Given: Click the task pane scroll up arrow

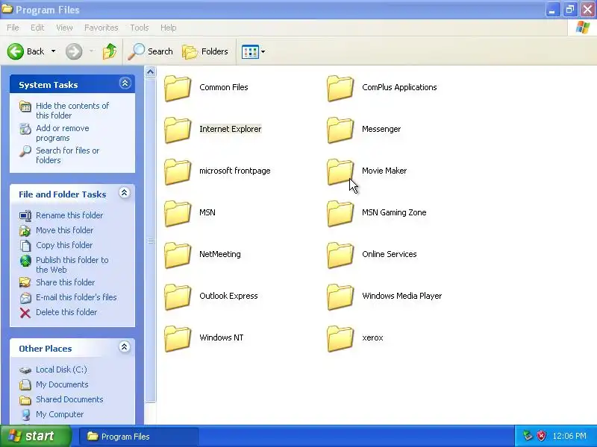Looking at the screenshot, I should click(x=151, y=72).
